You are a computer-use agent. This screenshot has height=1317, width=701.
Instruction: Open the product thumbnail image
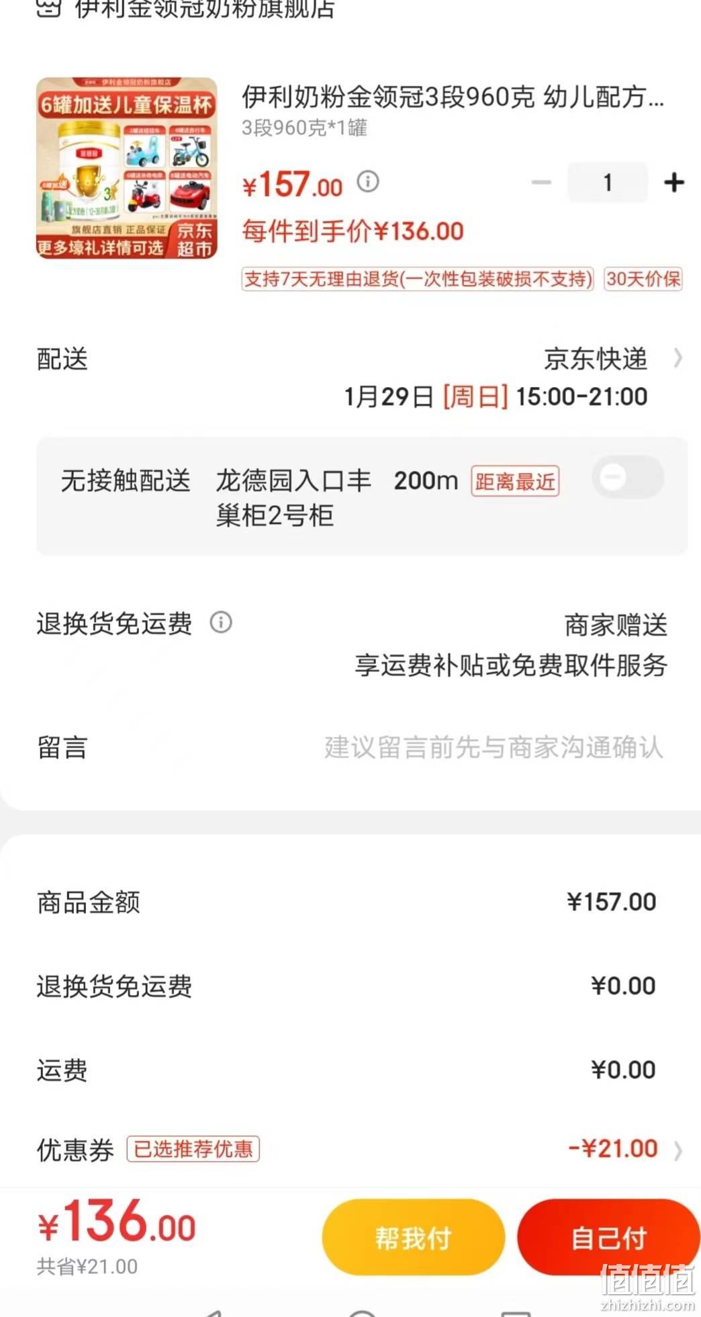coord(127,168)
